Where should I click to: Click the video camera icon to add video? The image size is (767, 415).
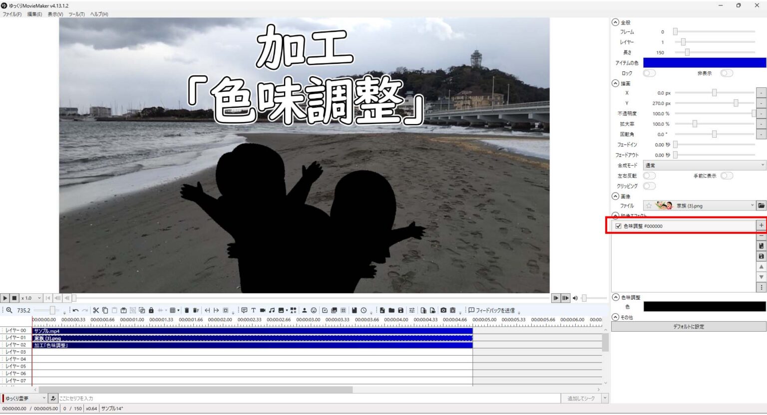click(263, 310)
